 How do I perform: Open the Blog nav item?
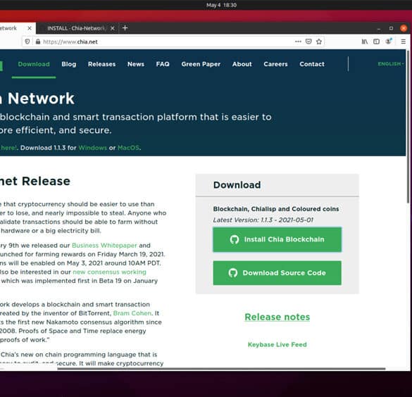[69, 64]
